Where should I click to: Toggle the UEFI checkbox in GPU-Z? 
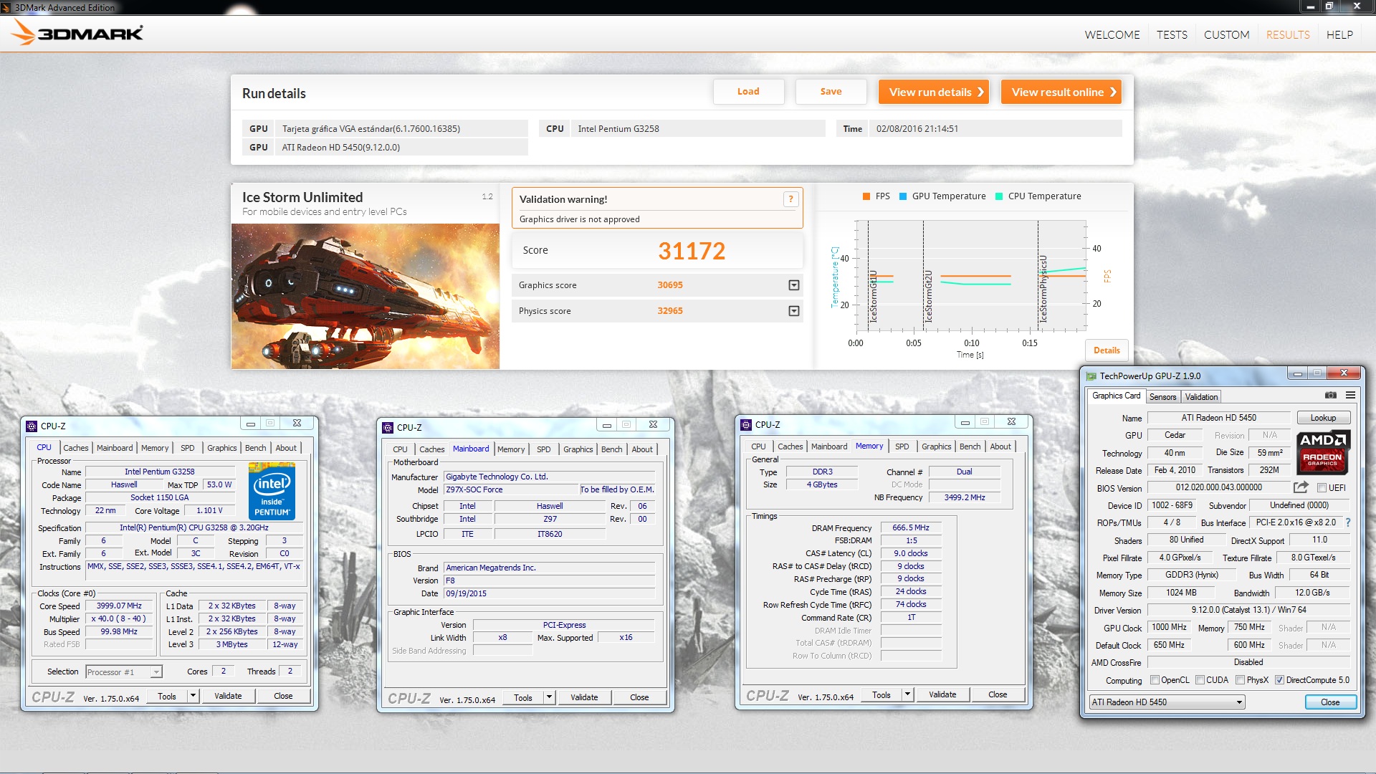coord(1322,488)
